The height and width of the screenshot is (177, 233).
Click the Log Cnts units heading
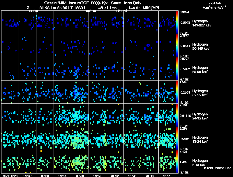tap(214, 3)
